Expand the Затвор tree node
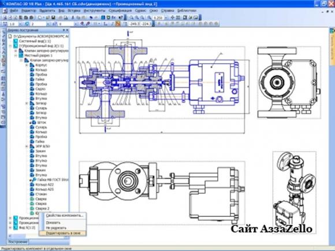 [27, 104]
